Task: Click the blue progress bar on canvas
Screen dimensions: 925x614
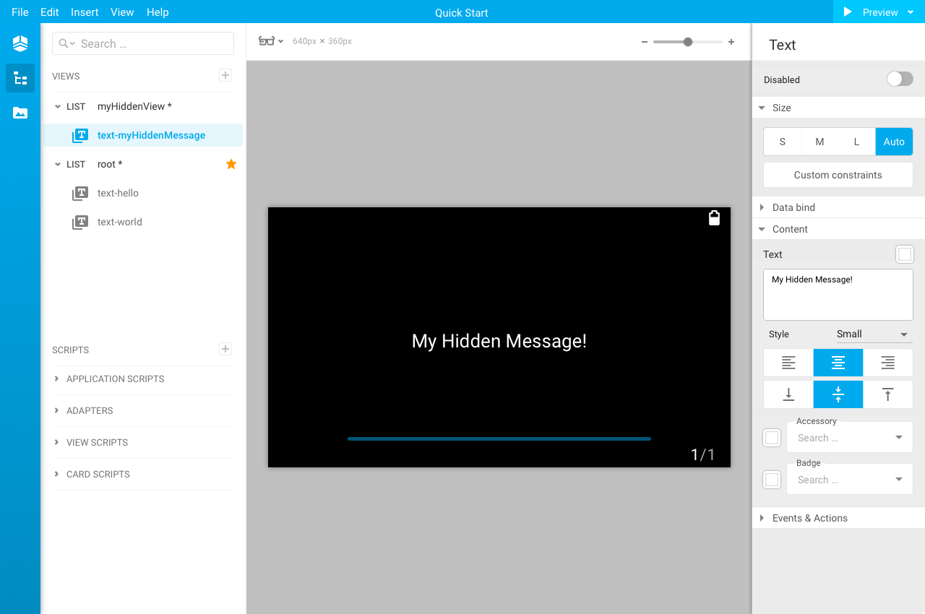Action: pos(499,438)
